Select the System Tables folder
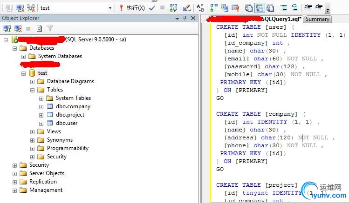Screen dimensions: 349x203 (x=73, y=98)
